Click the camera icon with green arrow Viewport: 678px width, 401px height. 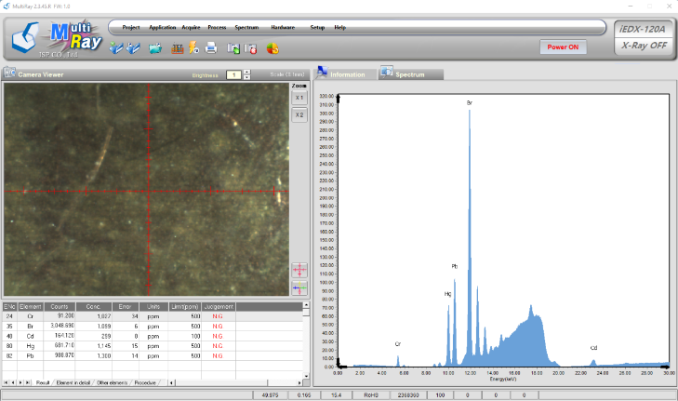(x=233, y=48)
